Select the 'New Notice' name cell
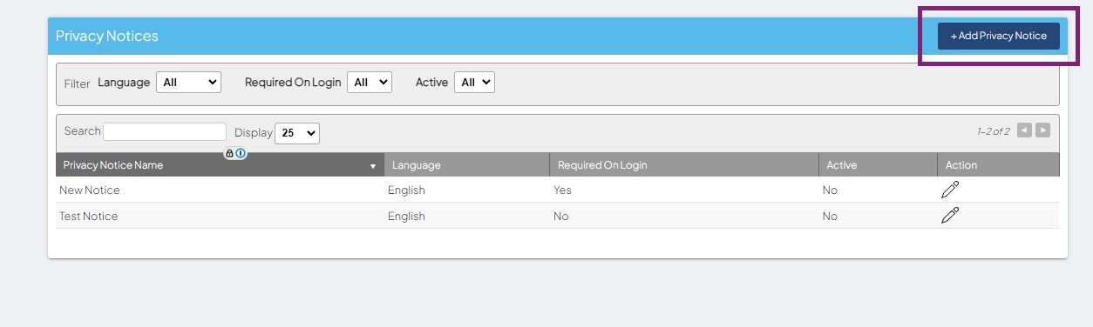 click(90, 190)
